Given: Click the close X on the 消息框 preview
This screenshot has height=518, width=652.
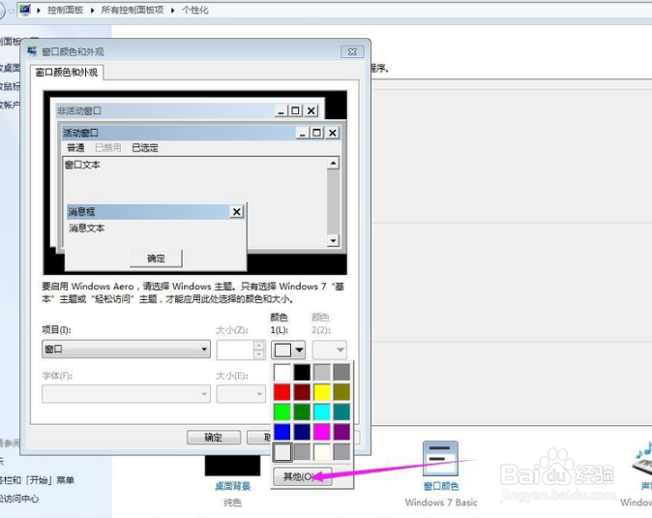Looking at the screenshot, I should click(237, 212).
